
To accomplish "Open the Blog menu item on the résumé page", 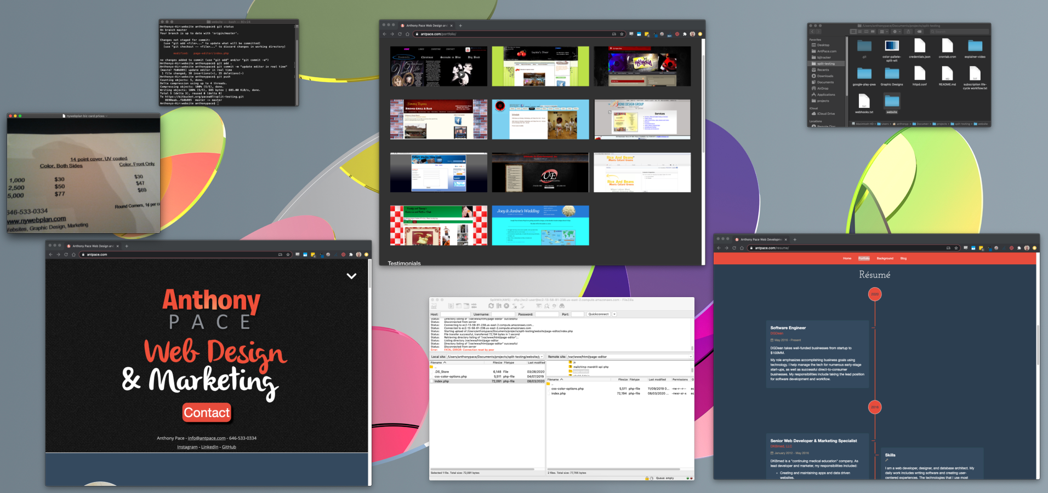I will pos(903,258).
